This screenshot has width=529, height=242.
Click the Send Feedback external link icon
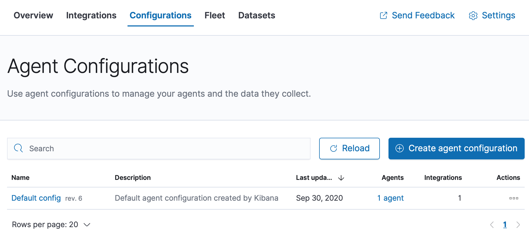point(383,16)
